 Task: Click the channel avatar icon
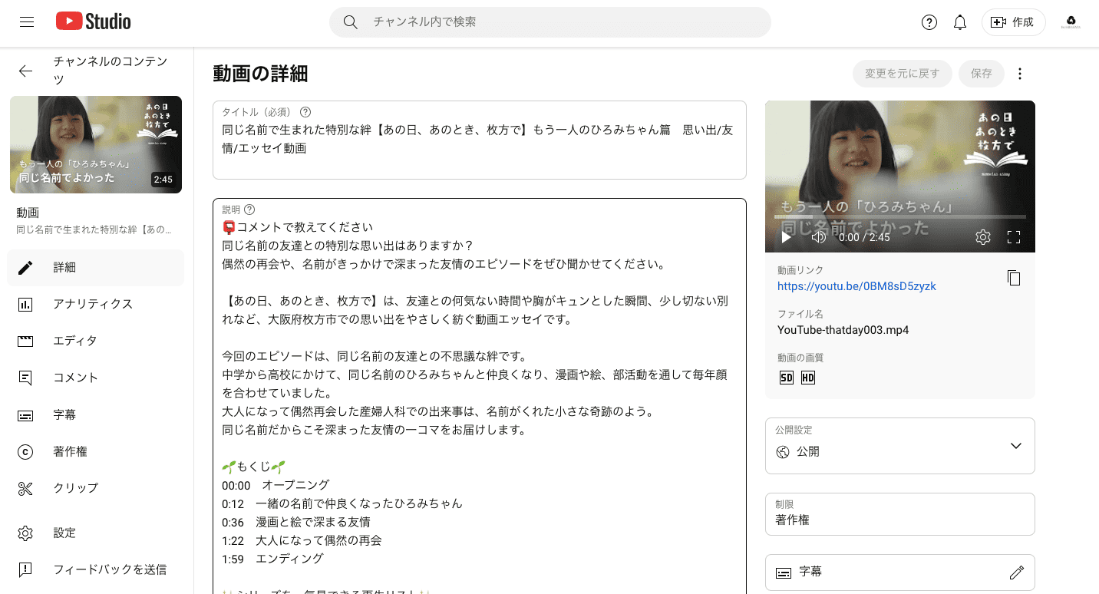tap(1071, 21)
